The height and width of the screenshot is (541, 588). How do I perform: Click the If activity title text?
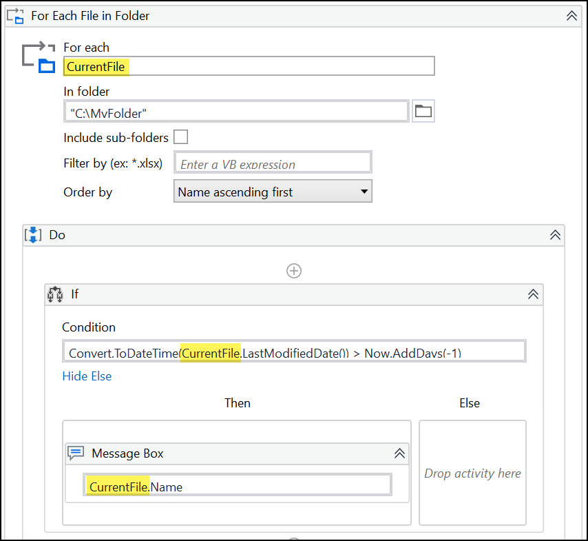[x=74, y=294]
